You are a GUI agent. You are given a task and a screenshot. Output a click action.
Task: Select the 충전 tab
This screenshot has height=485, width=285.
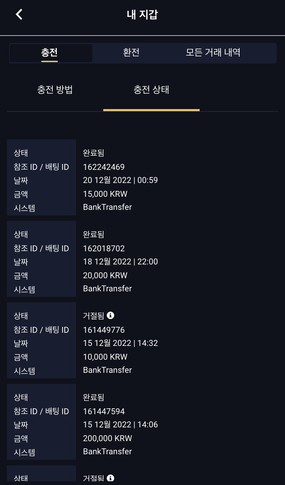[x=50, y=53]
